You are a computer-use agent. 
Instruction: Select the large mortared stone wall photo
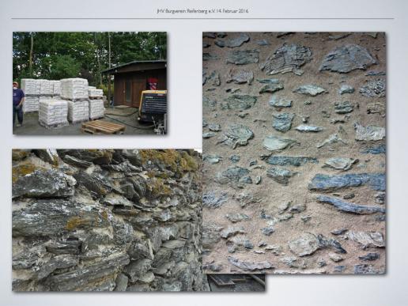coord(293,153)
